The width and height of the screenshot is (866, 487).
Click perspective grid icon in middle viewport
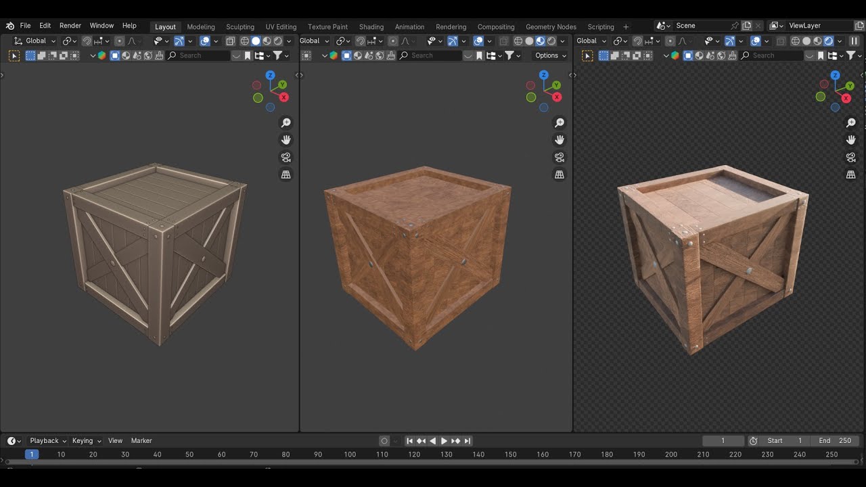(x=560, y=175)
